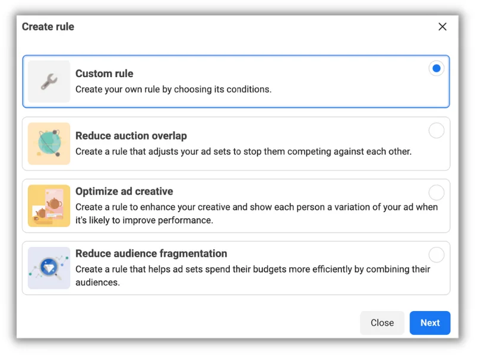This screenshot has width=478, height=355.
Task: Select the Custom rule radio button
Action: click(x=436, y=68)
